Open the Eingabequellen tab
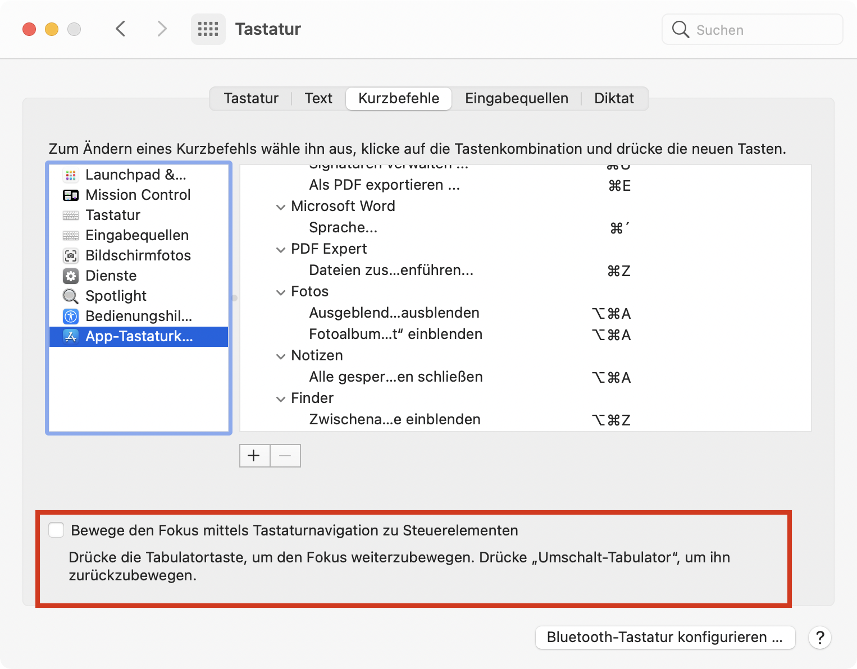Screen dimensions: 857x669 (x=517, y=99)
